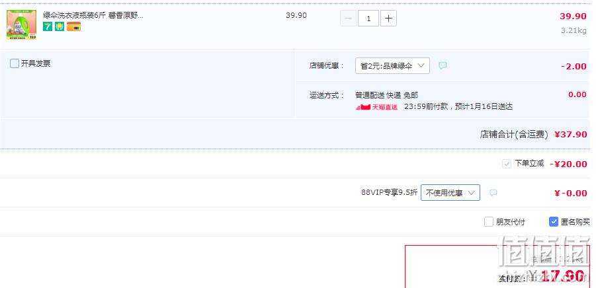Enable the 开具发票 invoice checkbox
Image resolution: width=596 pixels, height=288 pixels.
click(x=15, y=63)
